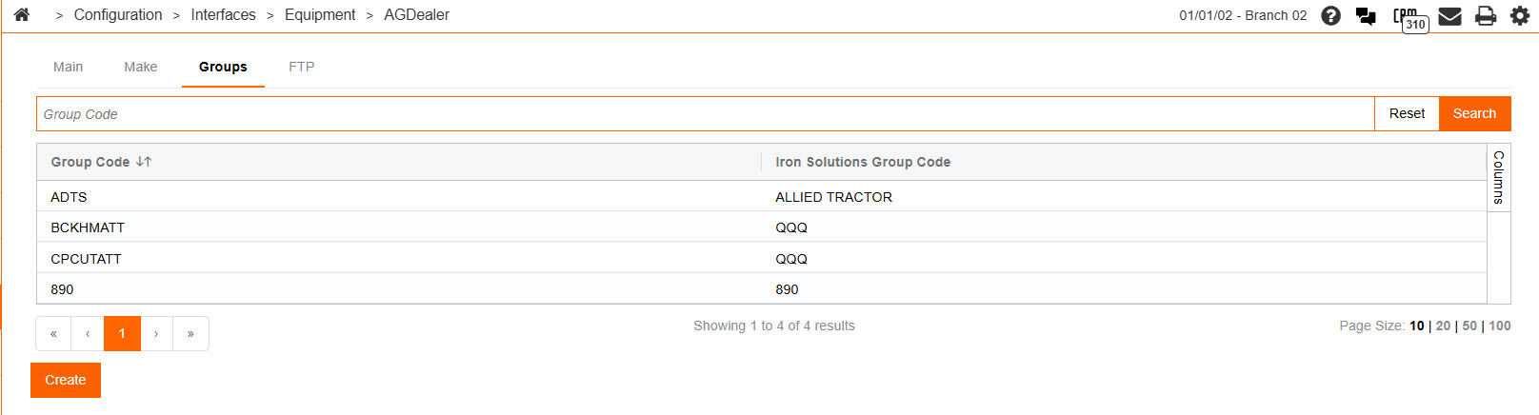Viewport: 1539px width, 415px height.
Task: Focus the Group Code search field
Action: pos(705,114)
